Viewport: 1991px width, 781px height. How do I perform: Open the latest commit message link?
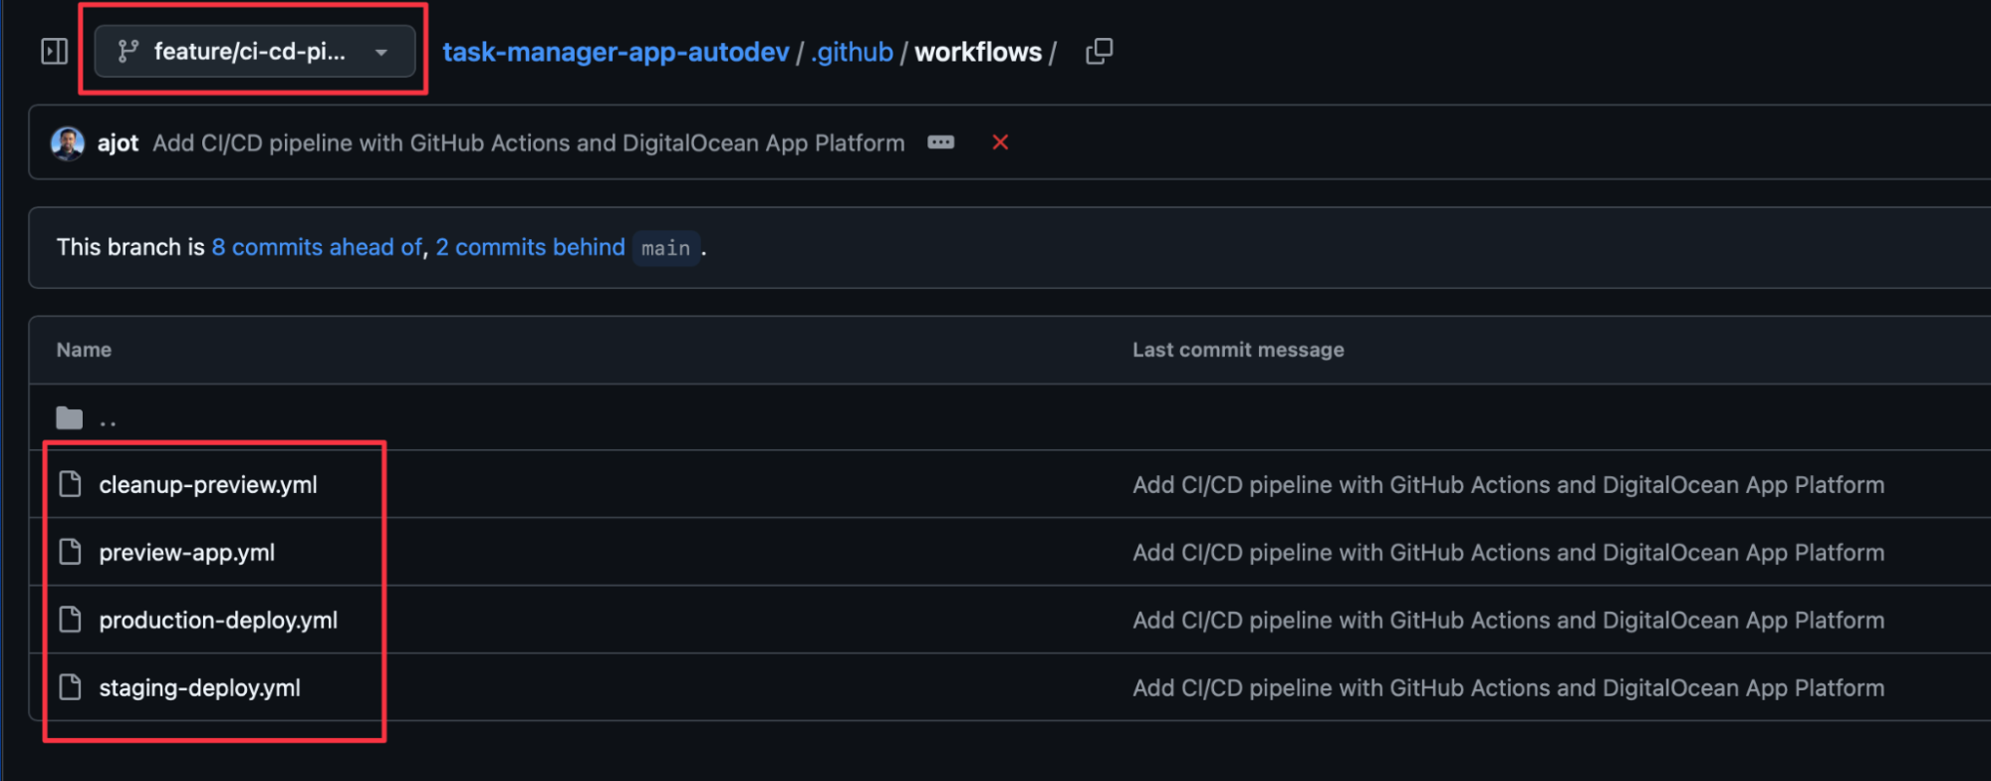[529, 143]
